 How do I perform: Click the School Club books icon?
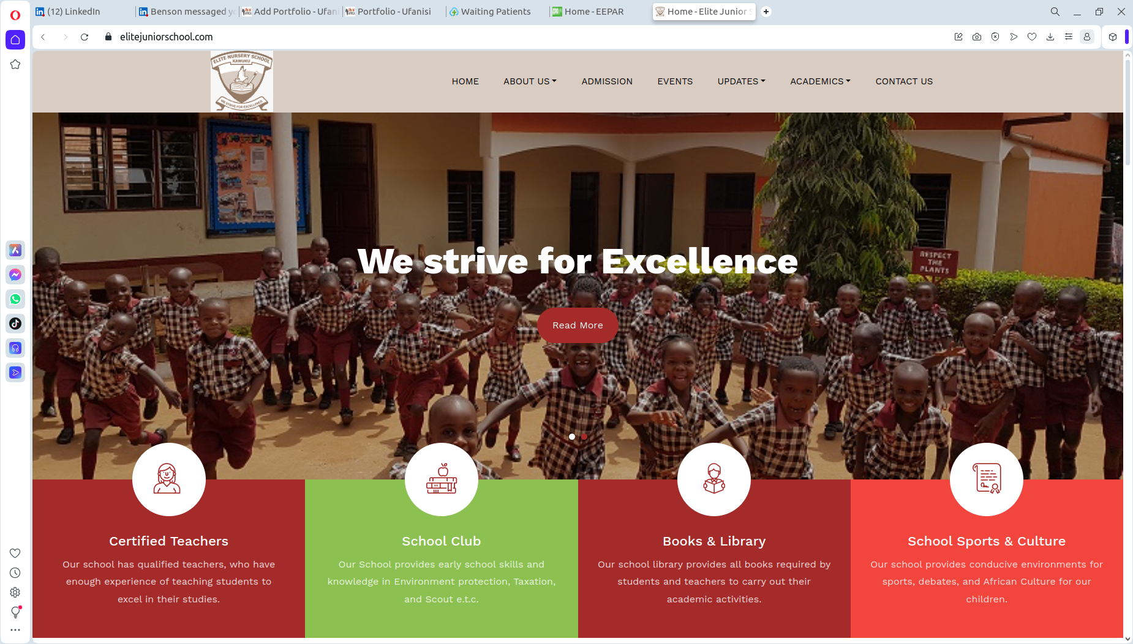[x=442, y=479]
